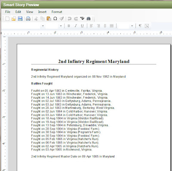Paste from the clipboard icon
The width and height of the screenshot is (172, 171).
point(49,19)
